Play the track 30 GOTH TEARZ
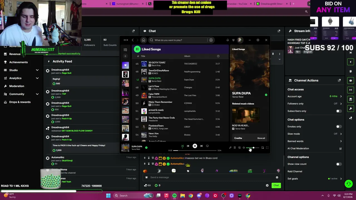 157,62
